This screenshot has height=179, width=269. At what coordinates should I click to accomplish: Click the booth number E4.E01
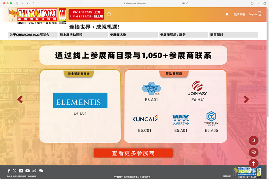[x=80, y=113]
